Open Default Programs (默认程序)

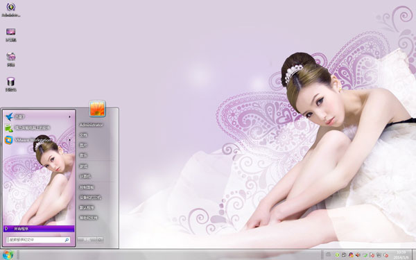pyautogui.click(x=87, y=207)
